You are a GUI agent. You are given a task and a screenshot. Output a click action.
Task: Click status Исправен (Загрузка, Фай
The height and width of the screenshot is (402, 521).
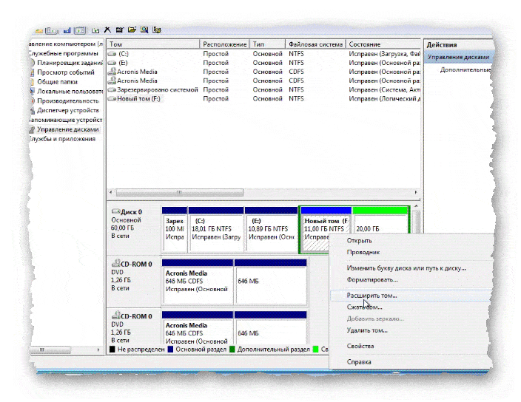click(384, 54)
